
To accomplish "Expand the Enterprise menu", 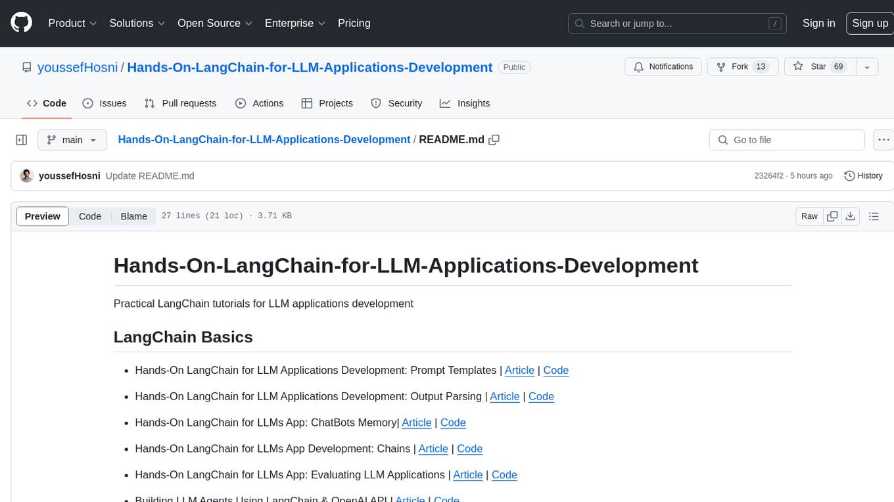I will (295, 23).
